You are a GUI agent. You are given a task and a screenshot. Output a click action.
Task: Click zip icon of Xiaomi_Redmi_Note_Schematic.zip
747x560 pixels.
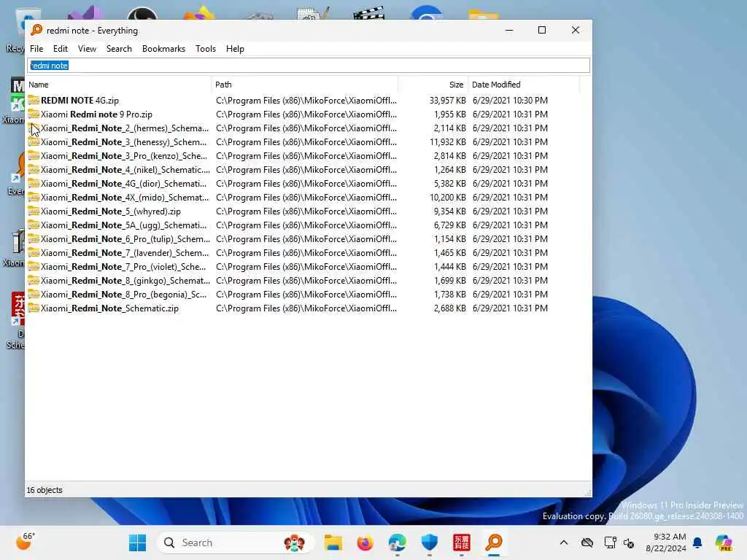tap(34, 308)
